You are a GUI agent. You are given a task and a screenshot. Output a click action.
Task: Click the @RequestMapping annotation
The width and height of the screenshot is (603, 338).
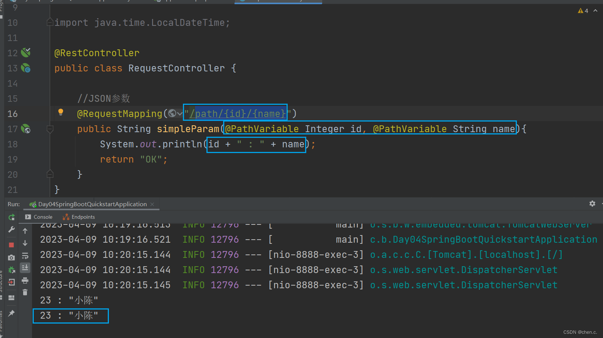tap(120, 114)
